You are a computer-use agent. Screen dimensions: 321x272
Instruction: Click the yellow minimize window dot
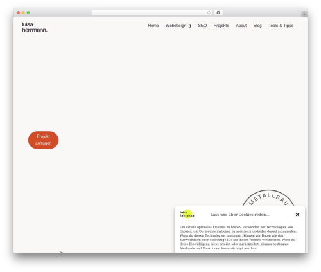click(23, 12)
